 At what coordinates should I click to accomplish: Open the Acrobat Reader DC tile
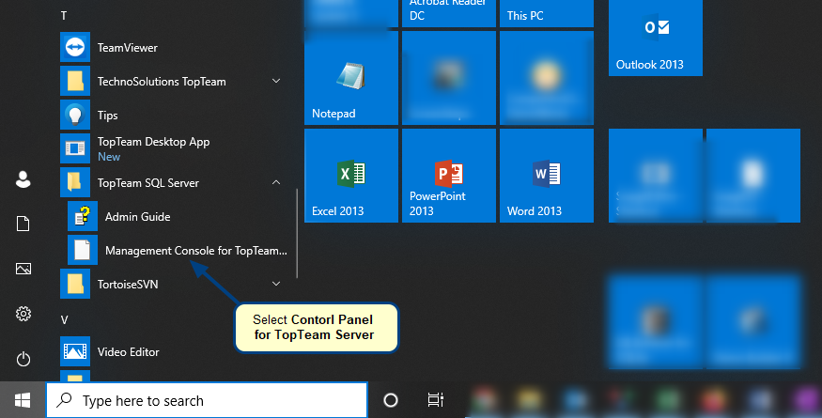(449, 13)
